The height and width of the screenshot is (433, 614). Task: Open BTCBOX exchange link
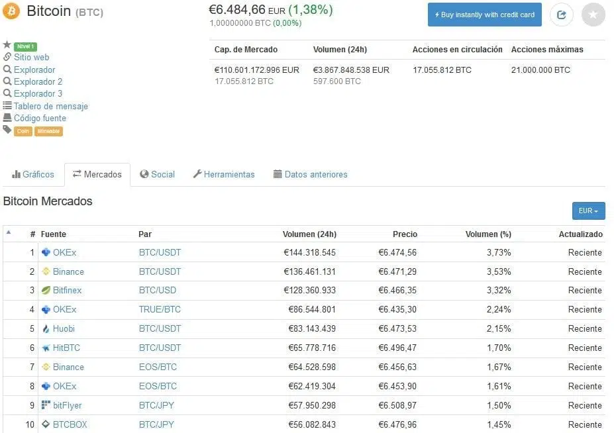click(70, 424)
